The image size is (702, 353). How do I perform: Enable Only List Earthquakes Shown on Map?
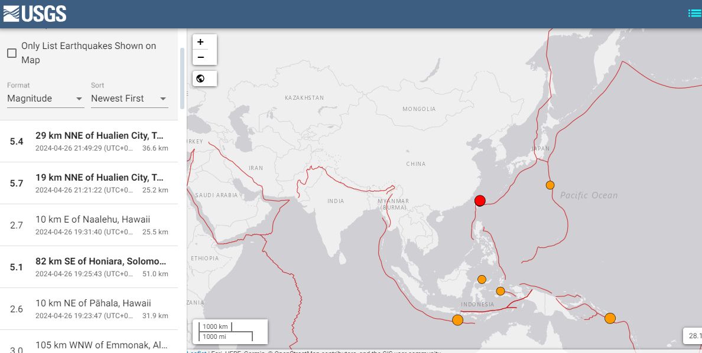tap(12, 53)
